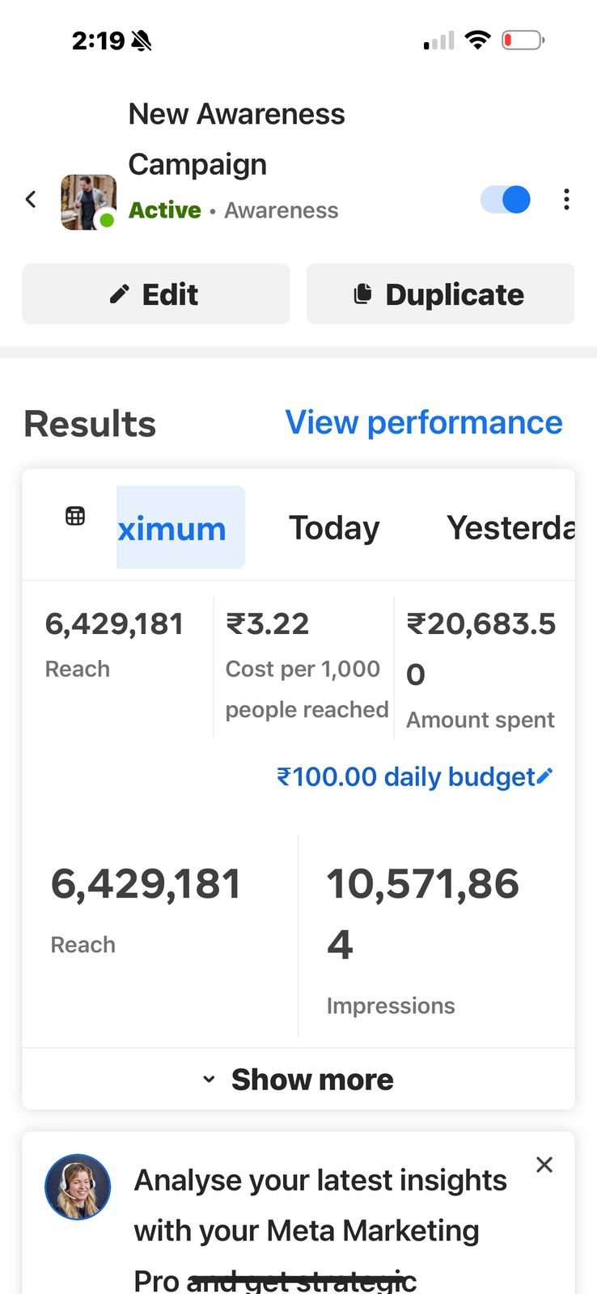Open View performance link
Viewport: 597px width, 1294px height.
[x=424, y=422]
